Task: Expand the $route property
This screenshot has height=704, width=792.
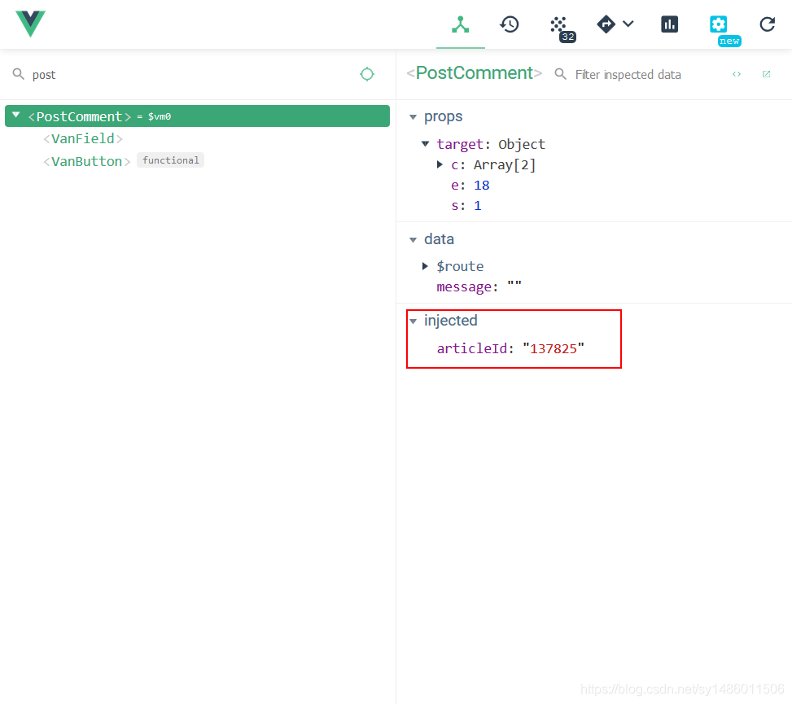Action: 425,266
